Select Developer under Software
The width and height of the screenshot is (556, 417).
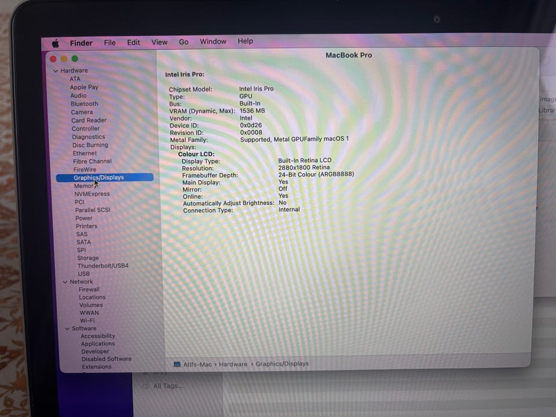(95, 352)
